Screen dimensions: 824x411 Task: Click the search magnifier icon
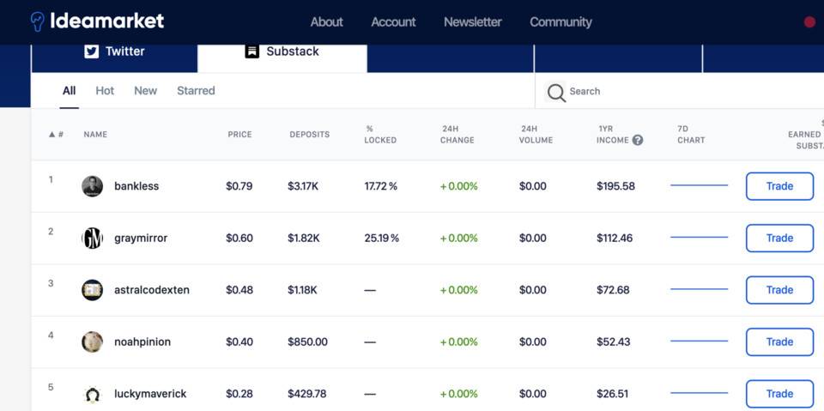click(x=556, y=92)
